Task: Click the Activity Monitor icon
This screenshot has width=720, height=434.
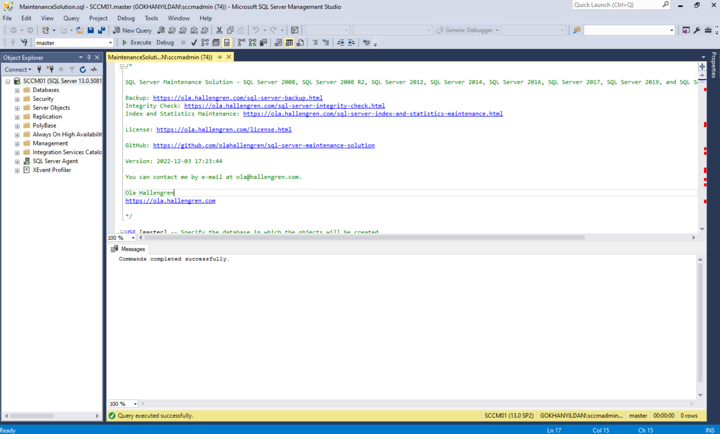Action: 295,30
